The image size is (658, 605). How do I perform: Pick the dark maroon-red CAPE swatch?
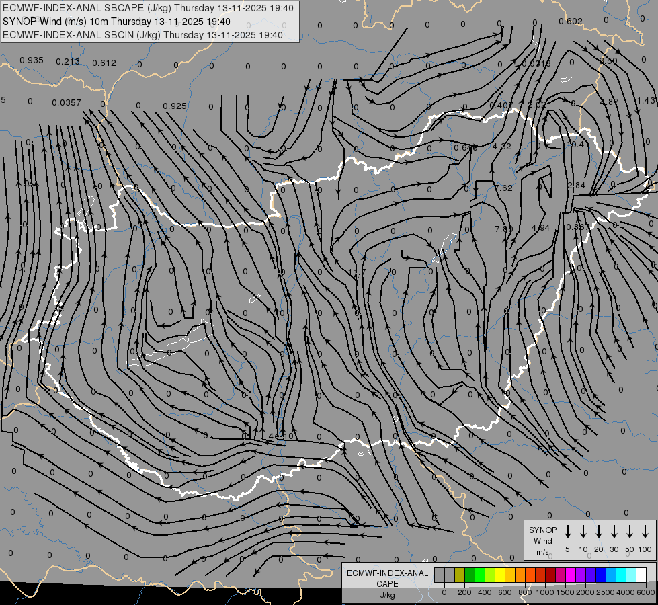tap(550, 575)
